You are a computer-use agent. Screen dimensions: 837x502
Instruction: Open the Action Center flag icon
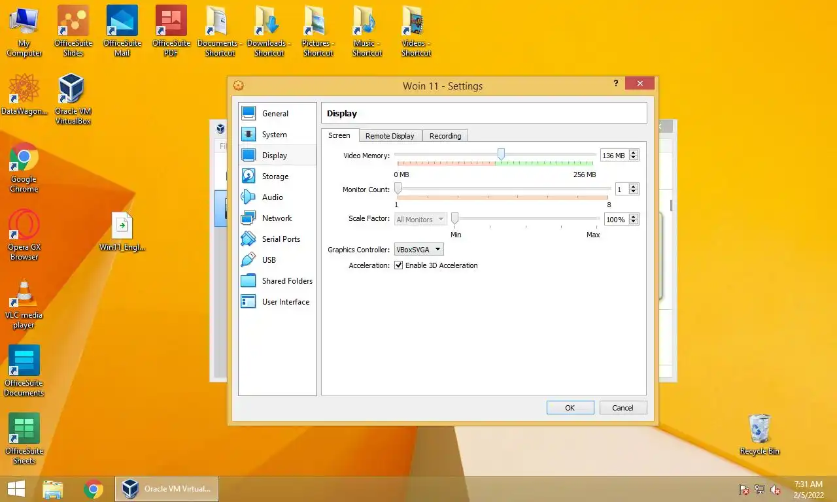pos(743,490)
